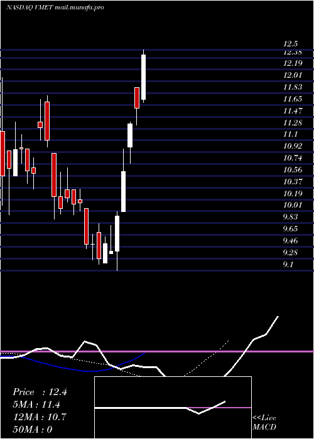Viewport: 314px width, 439px height.
Task: Click the 11.28 price axis label
Action: click(x=293, y=123)
